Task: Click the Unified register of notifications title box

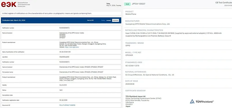Action: click(x=61, y=13)
